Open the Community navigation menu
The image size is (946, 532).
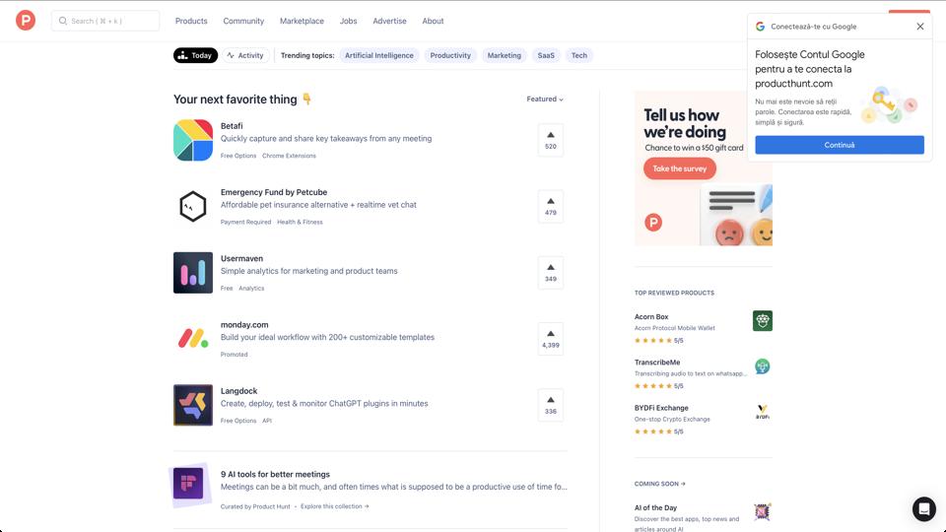[243, 21]
